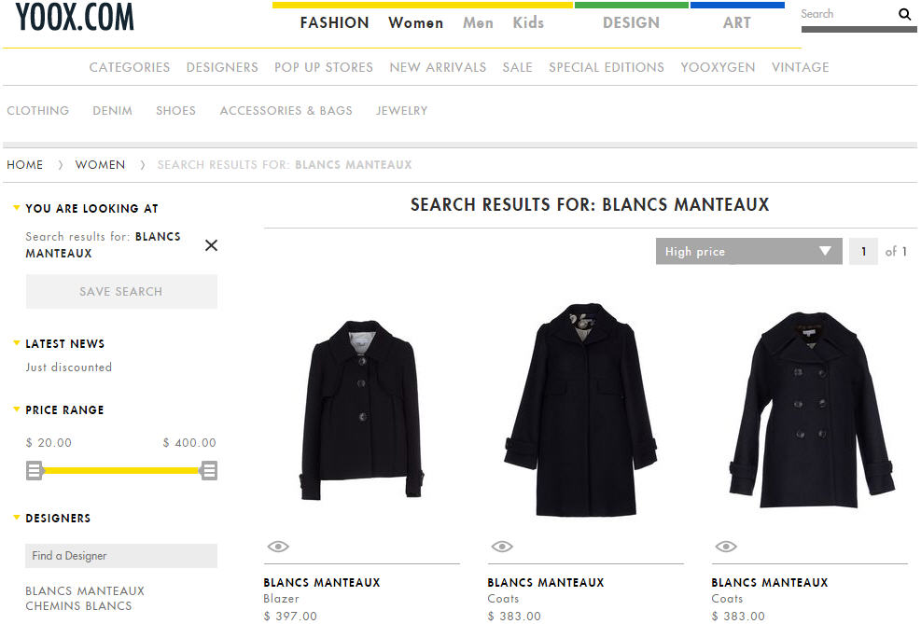
Task: Browse the Shoes category
Action: point(175,110)
